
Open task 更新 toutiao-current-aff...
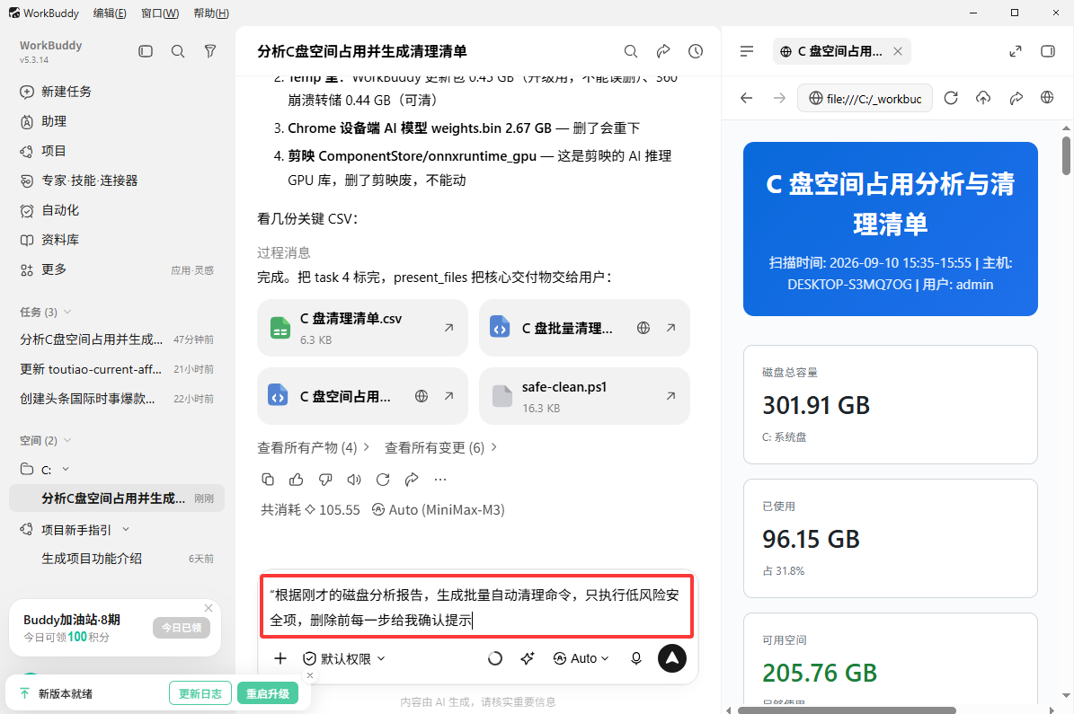[117, 369]
